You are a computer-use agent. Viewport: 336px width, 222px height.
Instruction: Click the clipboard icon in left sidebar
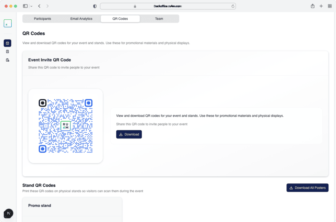(8, 60)
